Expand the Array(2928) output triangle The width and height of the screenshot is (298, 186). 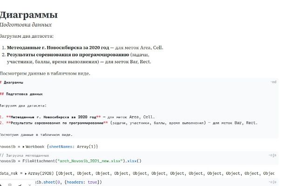[26, 173]
